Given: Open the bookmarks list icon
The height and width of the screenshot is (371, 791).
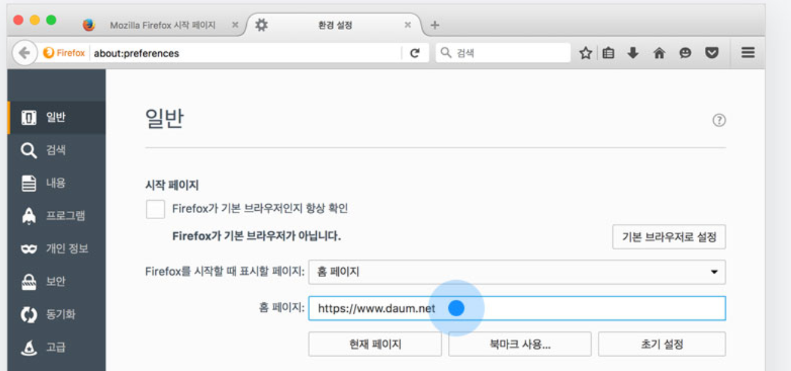Looking at the screenshot, I should tap(609, 53).
